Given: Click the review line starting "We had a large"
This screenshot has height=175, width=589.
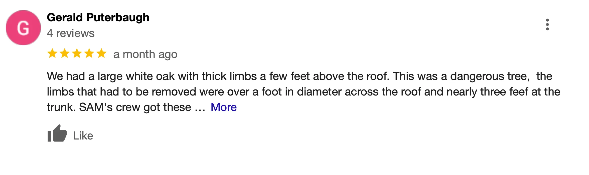Looking at the screenshot, I should [x=299, y=76].
